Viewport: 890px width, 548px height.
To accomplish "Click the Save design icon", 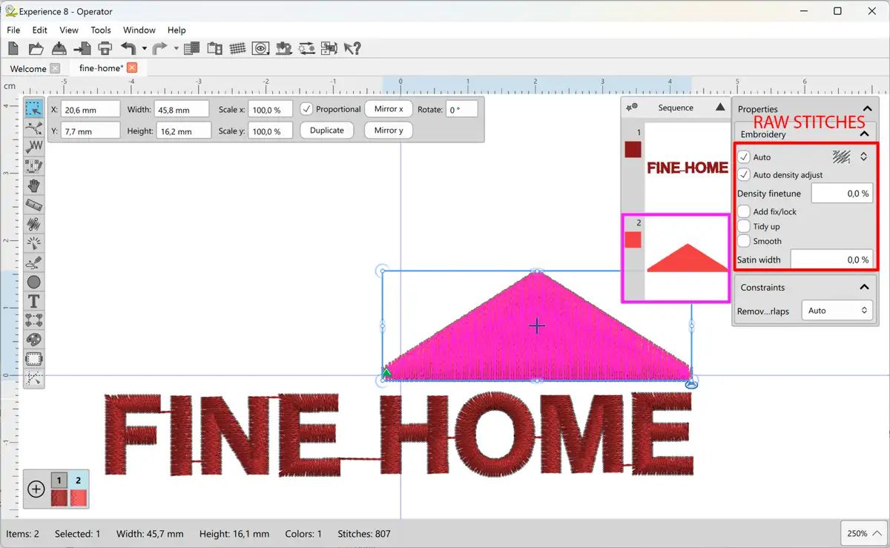I will pos(59,49).
